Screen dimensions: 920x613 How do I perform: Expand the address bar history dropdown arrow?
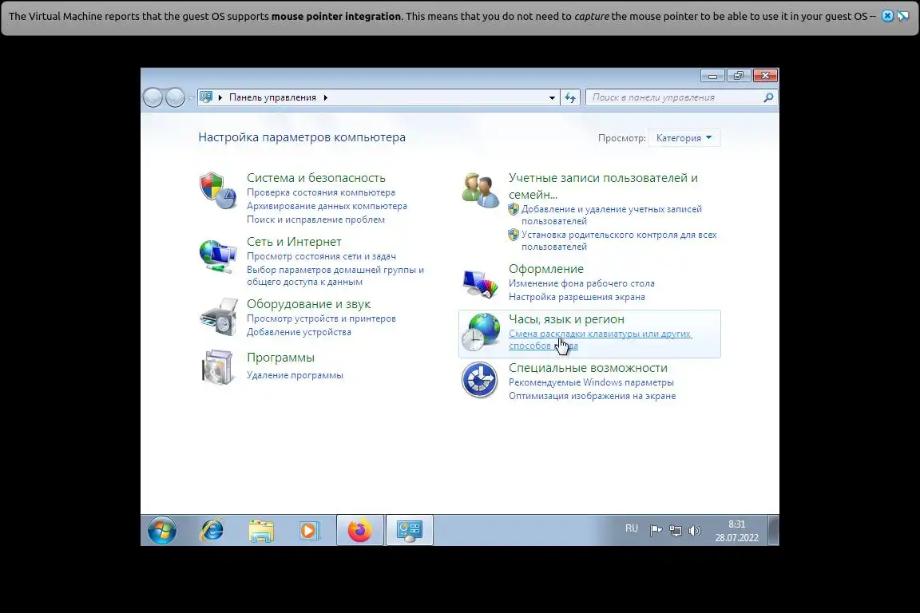pos(552,98)
